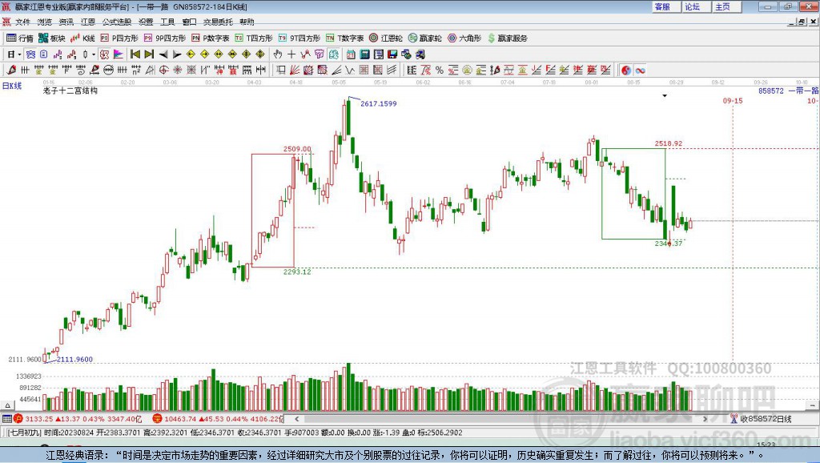This screenshot has height=463, width=820.
Task: Select the hand pan tool
Action: (x=278, y=54)
